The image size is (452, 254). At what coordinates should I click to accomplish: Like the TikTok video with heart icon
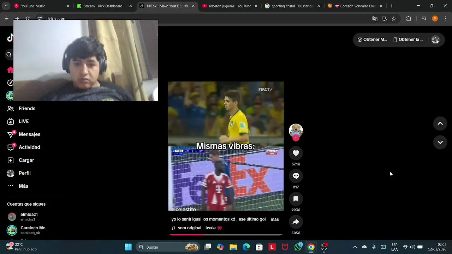(x=296, y=153)
